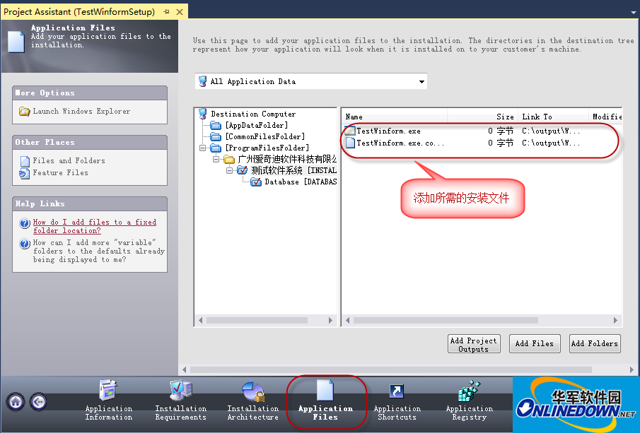
Task: Open the Installation Requirements step
Action: [181, 401]
